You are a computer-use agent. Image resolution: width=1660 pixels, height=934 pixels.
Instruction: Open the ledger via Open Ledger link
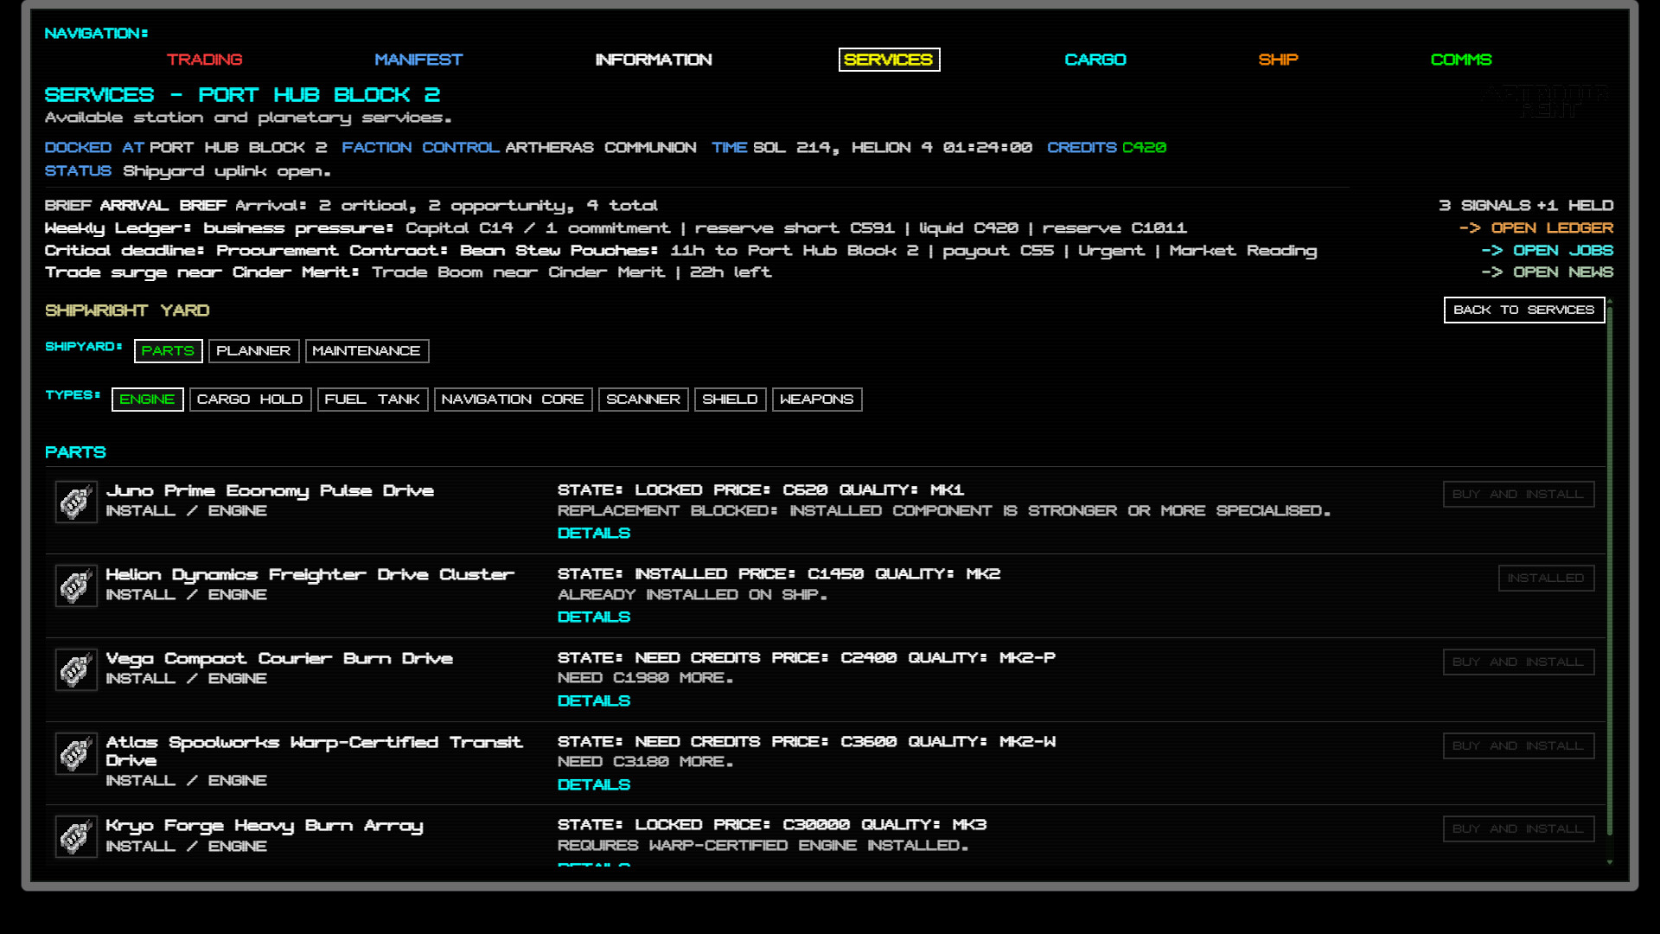pos(1536,228)
